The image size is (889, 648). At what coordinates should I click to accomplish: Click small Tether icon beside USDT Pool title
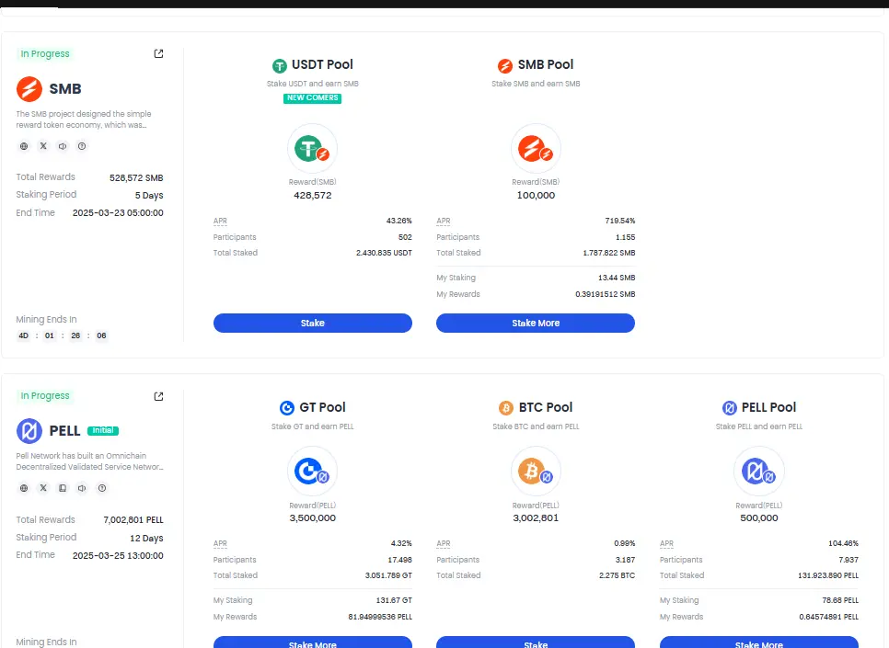pyautogui.click(x=280, y=65)
